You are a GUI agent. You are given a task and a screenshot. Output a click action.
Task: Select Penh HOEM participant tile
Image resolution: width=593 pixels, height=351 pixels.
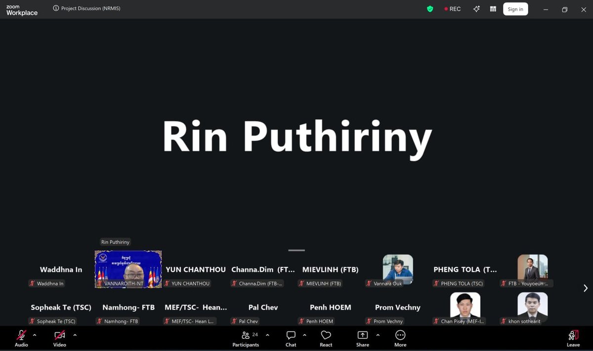click(x=330, y=307)
